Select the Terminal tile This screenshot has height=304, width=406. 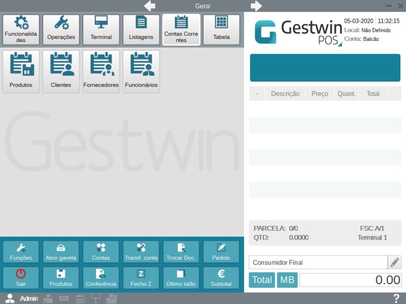[x=101, y=29]
